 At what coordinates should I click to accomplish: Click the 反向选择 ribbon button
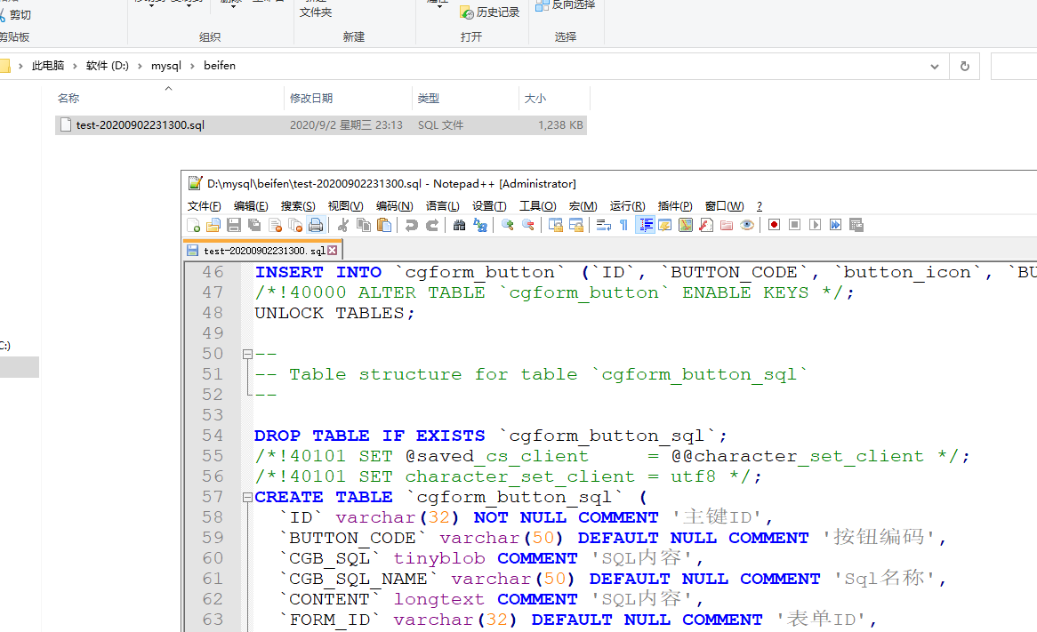click(565, 5)
